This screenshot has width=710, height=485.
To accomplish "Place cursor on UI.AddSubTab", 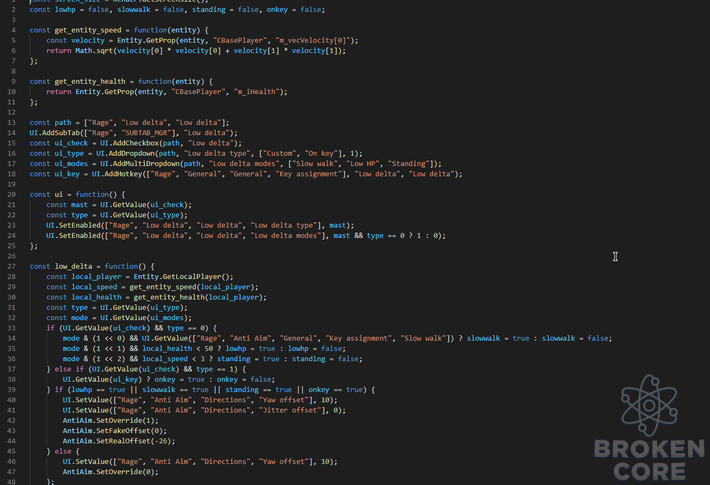I will click(55, 133).
